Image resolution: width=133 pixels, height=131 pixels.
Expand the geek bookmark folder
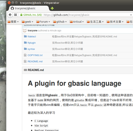pos(27,22)
